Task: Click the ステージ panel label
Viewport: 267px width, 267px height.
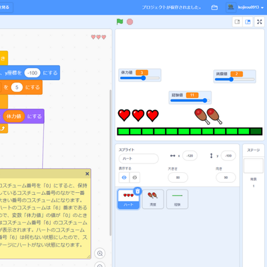Action: [254, 150]
